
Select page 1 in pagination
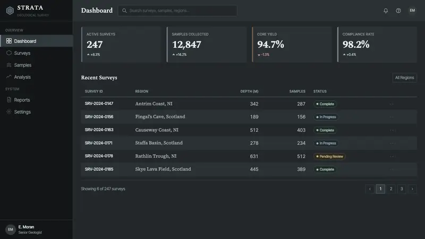point(380,189)
